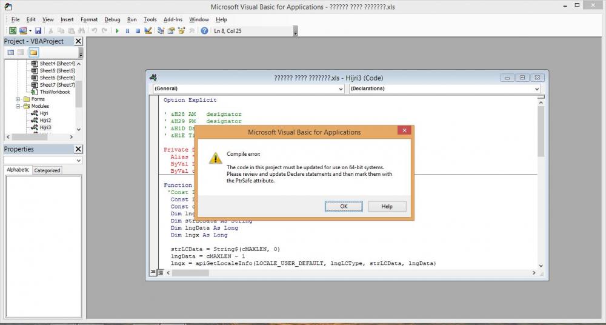Open the Tools menu
606x325 pixels.
[150, 19]
